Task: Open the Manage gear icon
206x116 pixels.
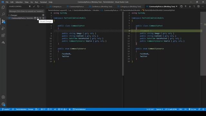Action: click(3, 104)
